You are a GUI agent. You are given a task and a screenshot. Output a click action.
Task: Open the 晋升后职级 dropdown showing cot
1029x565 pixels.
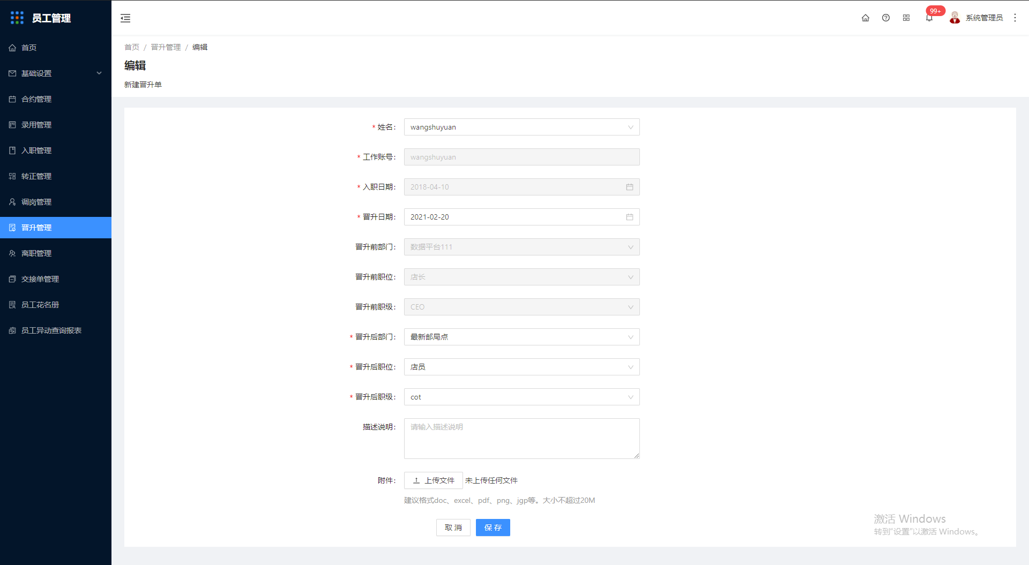[x=521, y=397]
